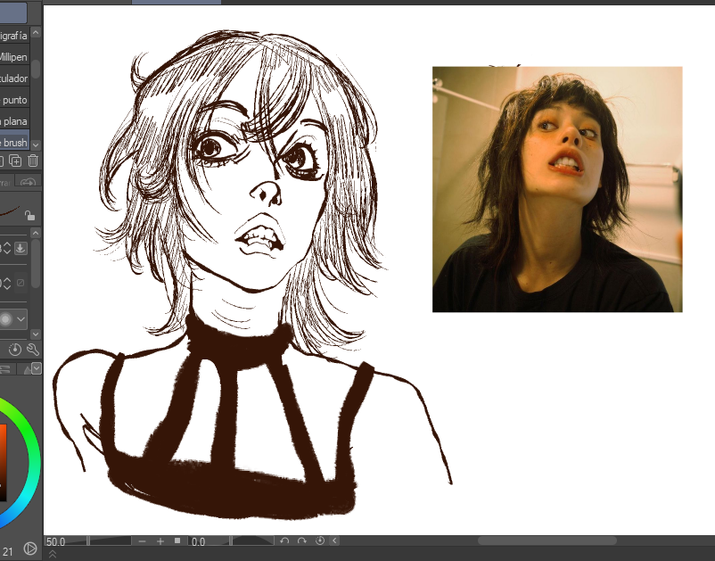Click the fit-to-screen icon in navigation bar
Image resolution: width=715 pixels, height=561 pixels.
pos(176,540)
